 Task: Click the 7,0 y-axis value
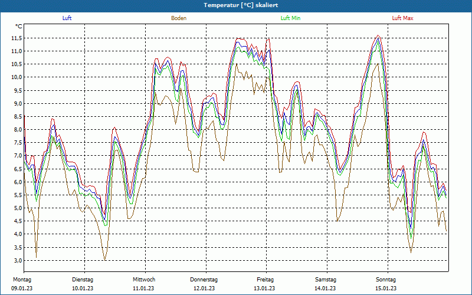tap(18, 156)
